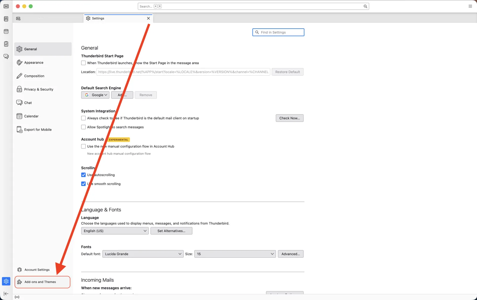
Task: Click the EXPERIMENTAL badge next to Account hub
Action: [x=118, y=140]
